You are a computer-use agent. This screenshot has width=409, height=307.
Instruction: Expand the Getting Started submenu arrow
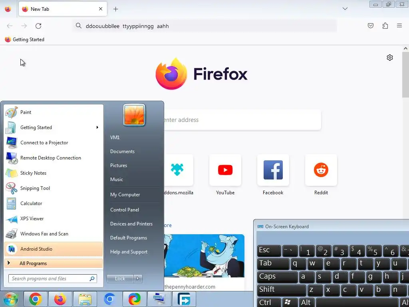tap(97, 128)
